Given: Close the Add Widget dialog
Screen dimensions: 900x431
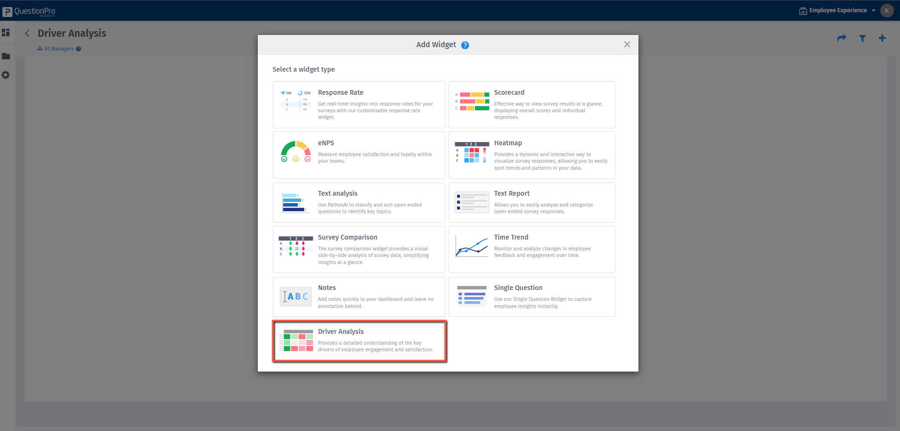Looking at the screenshot, I should pos(627,44).
